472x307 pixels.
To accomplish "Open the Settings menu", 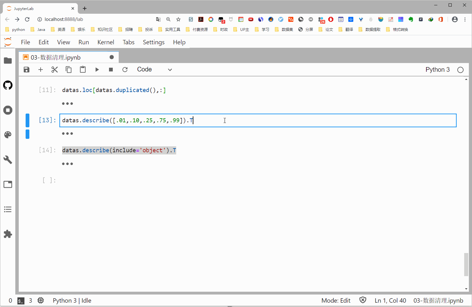I will 153,42.
